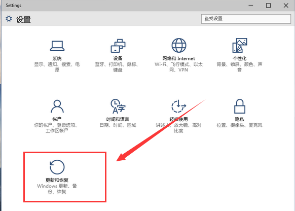
Task: Open the 个性化 (Personalization) icon
Action: click(x=240, y=45)
